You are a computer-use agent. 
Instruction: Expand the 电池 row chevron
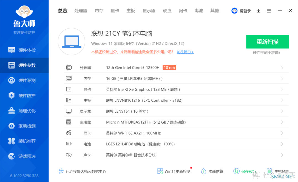282,144
